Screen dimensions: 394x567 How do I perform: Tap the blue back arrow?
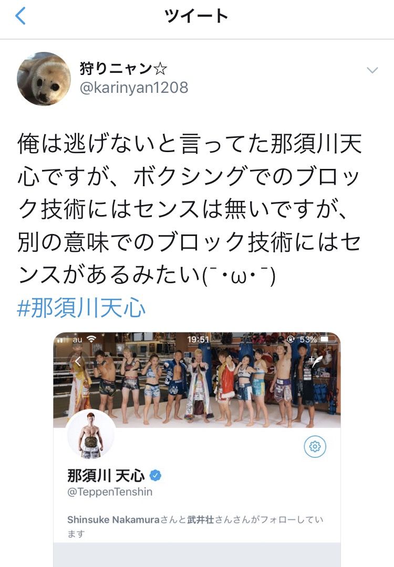20,16
